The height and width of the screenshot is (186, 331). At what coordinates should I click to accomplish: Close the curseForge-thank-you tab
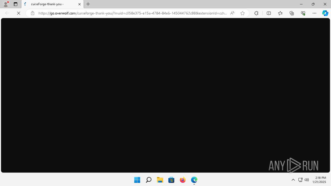click(x=79, y=4)
